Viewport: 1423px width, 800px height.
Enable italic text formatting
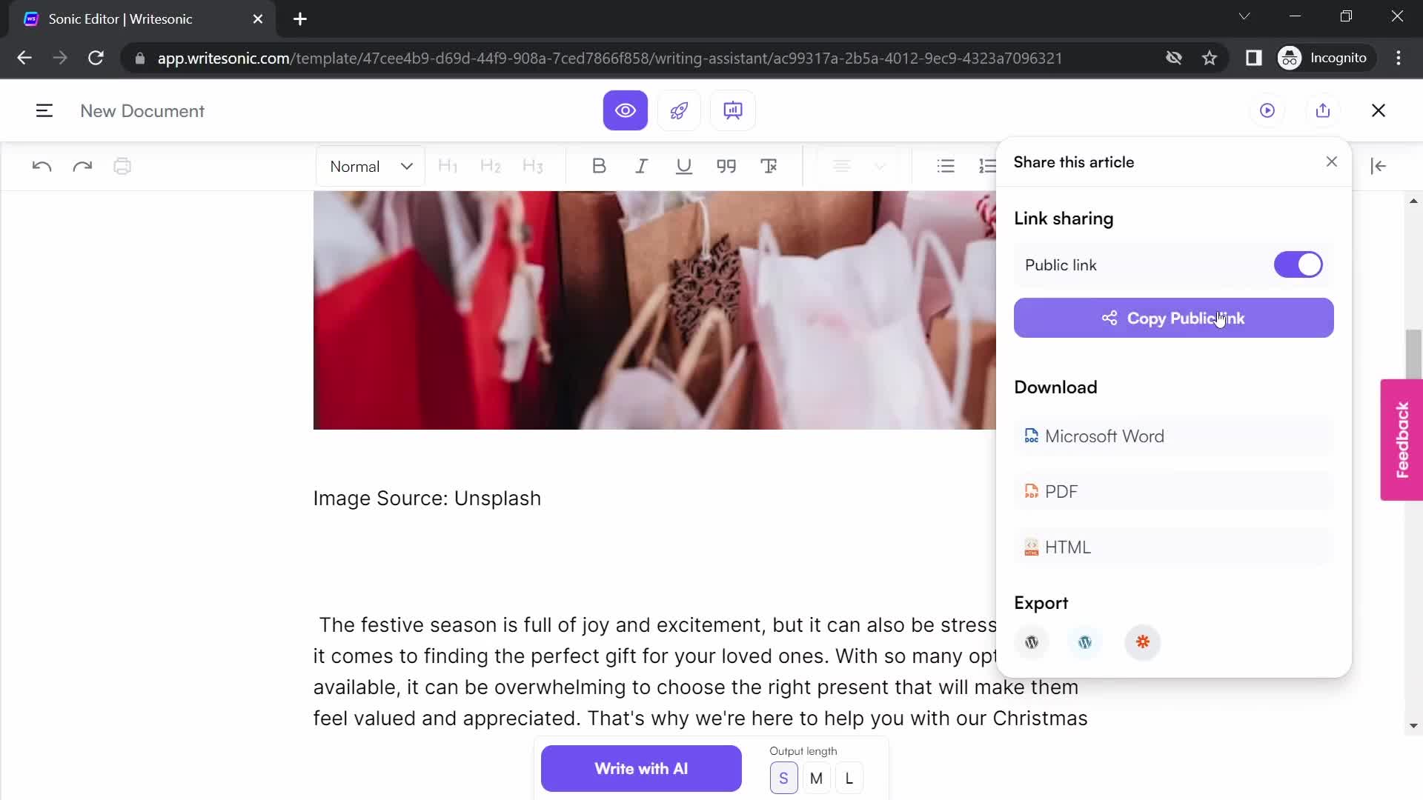point(641,166)
